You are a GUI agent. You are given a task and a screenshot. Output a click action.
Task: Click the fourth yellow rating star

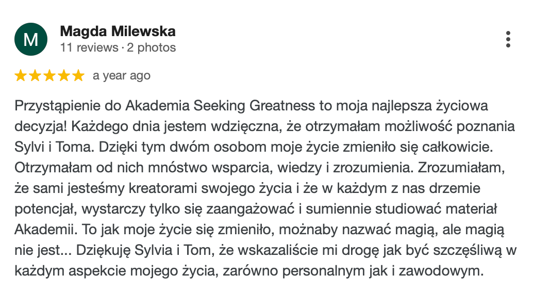64,76
